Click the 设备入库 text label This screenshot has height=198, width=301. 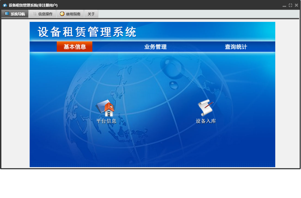pyautogui.click(x=206, y=121)
